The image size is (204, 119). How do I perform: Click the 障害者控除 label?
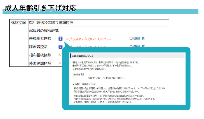38,47
